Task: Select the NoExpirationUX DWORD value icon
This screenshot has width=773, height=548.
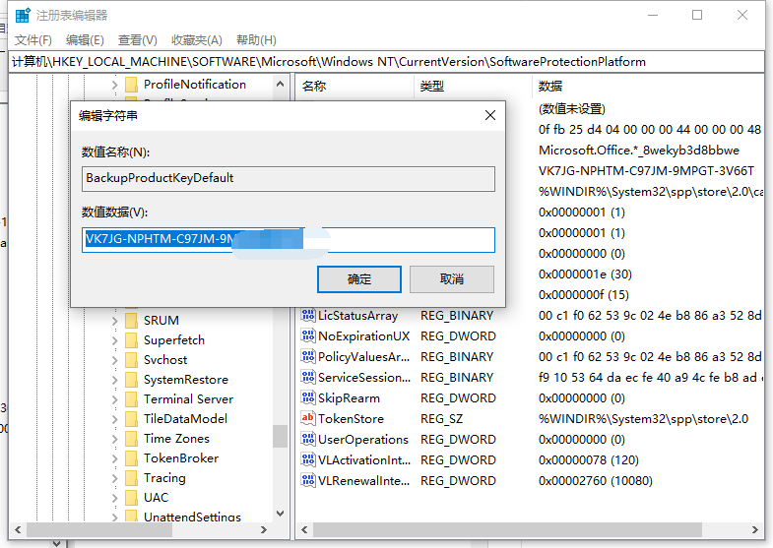Action: (308, 335)
